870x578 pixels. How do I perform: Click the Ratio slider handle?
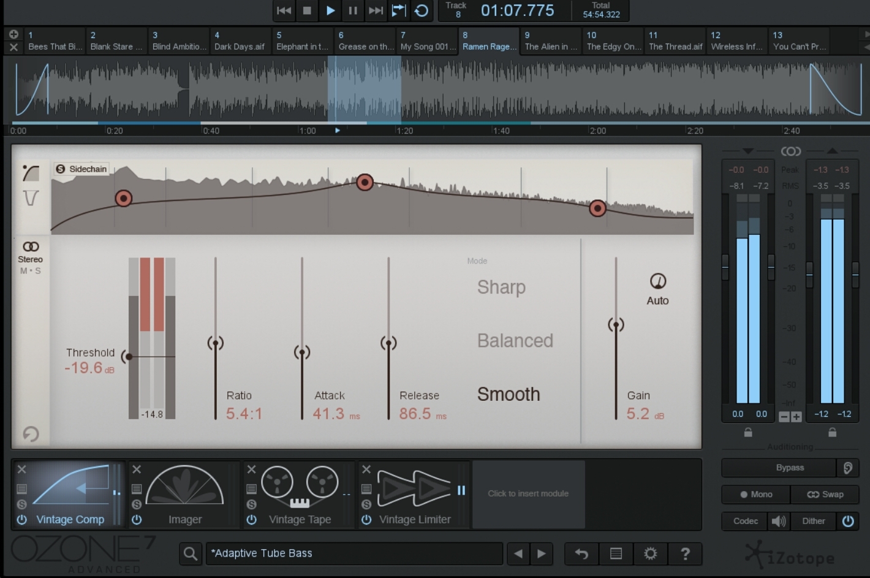click(x=215, y=343)
